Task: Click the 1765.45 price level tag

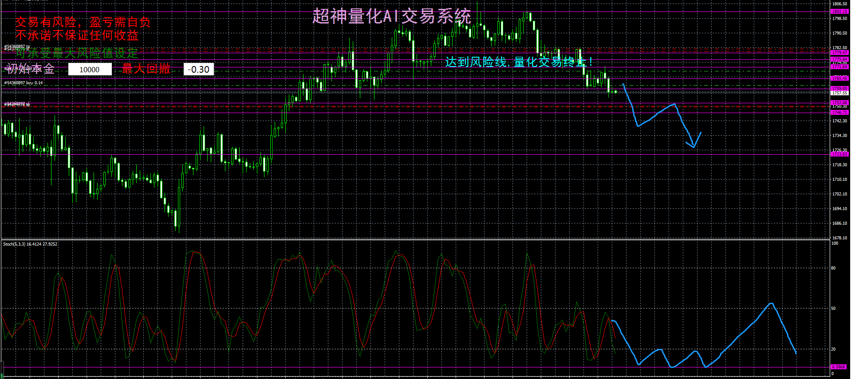Action: 839,78
